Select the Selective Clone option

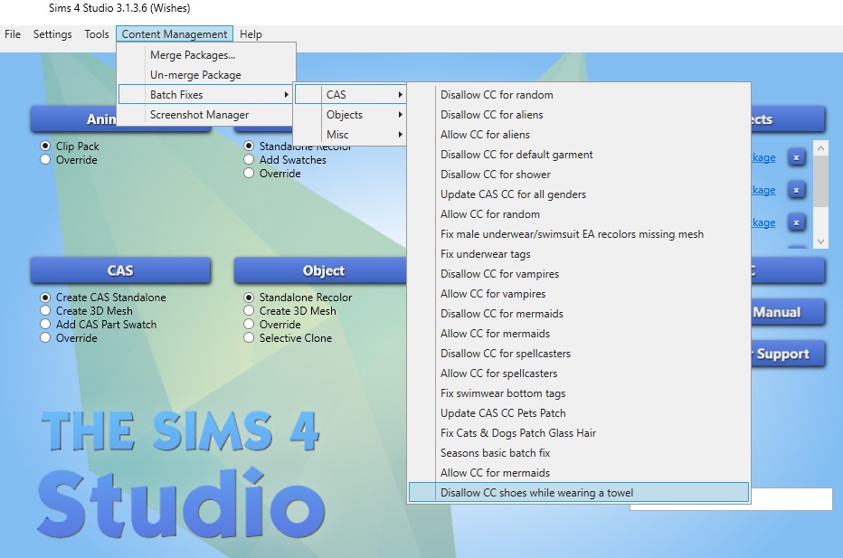pos(249,337)
